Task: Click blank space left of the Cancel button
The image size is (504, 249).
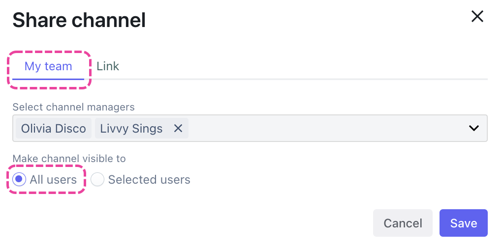Action: pos(246,223)
